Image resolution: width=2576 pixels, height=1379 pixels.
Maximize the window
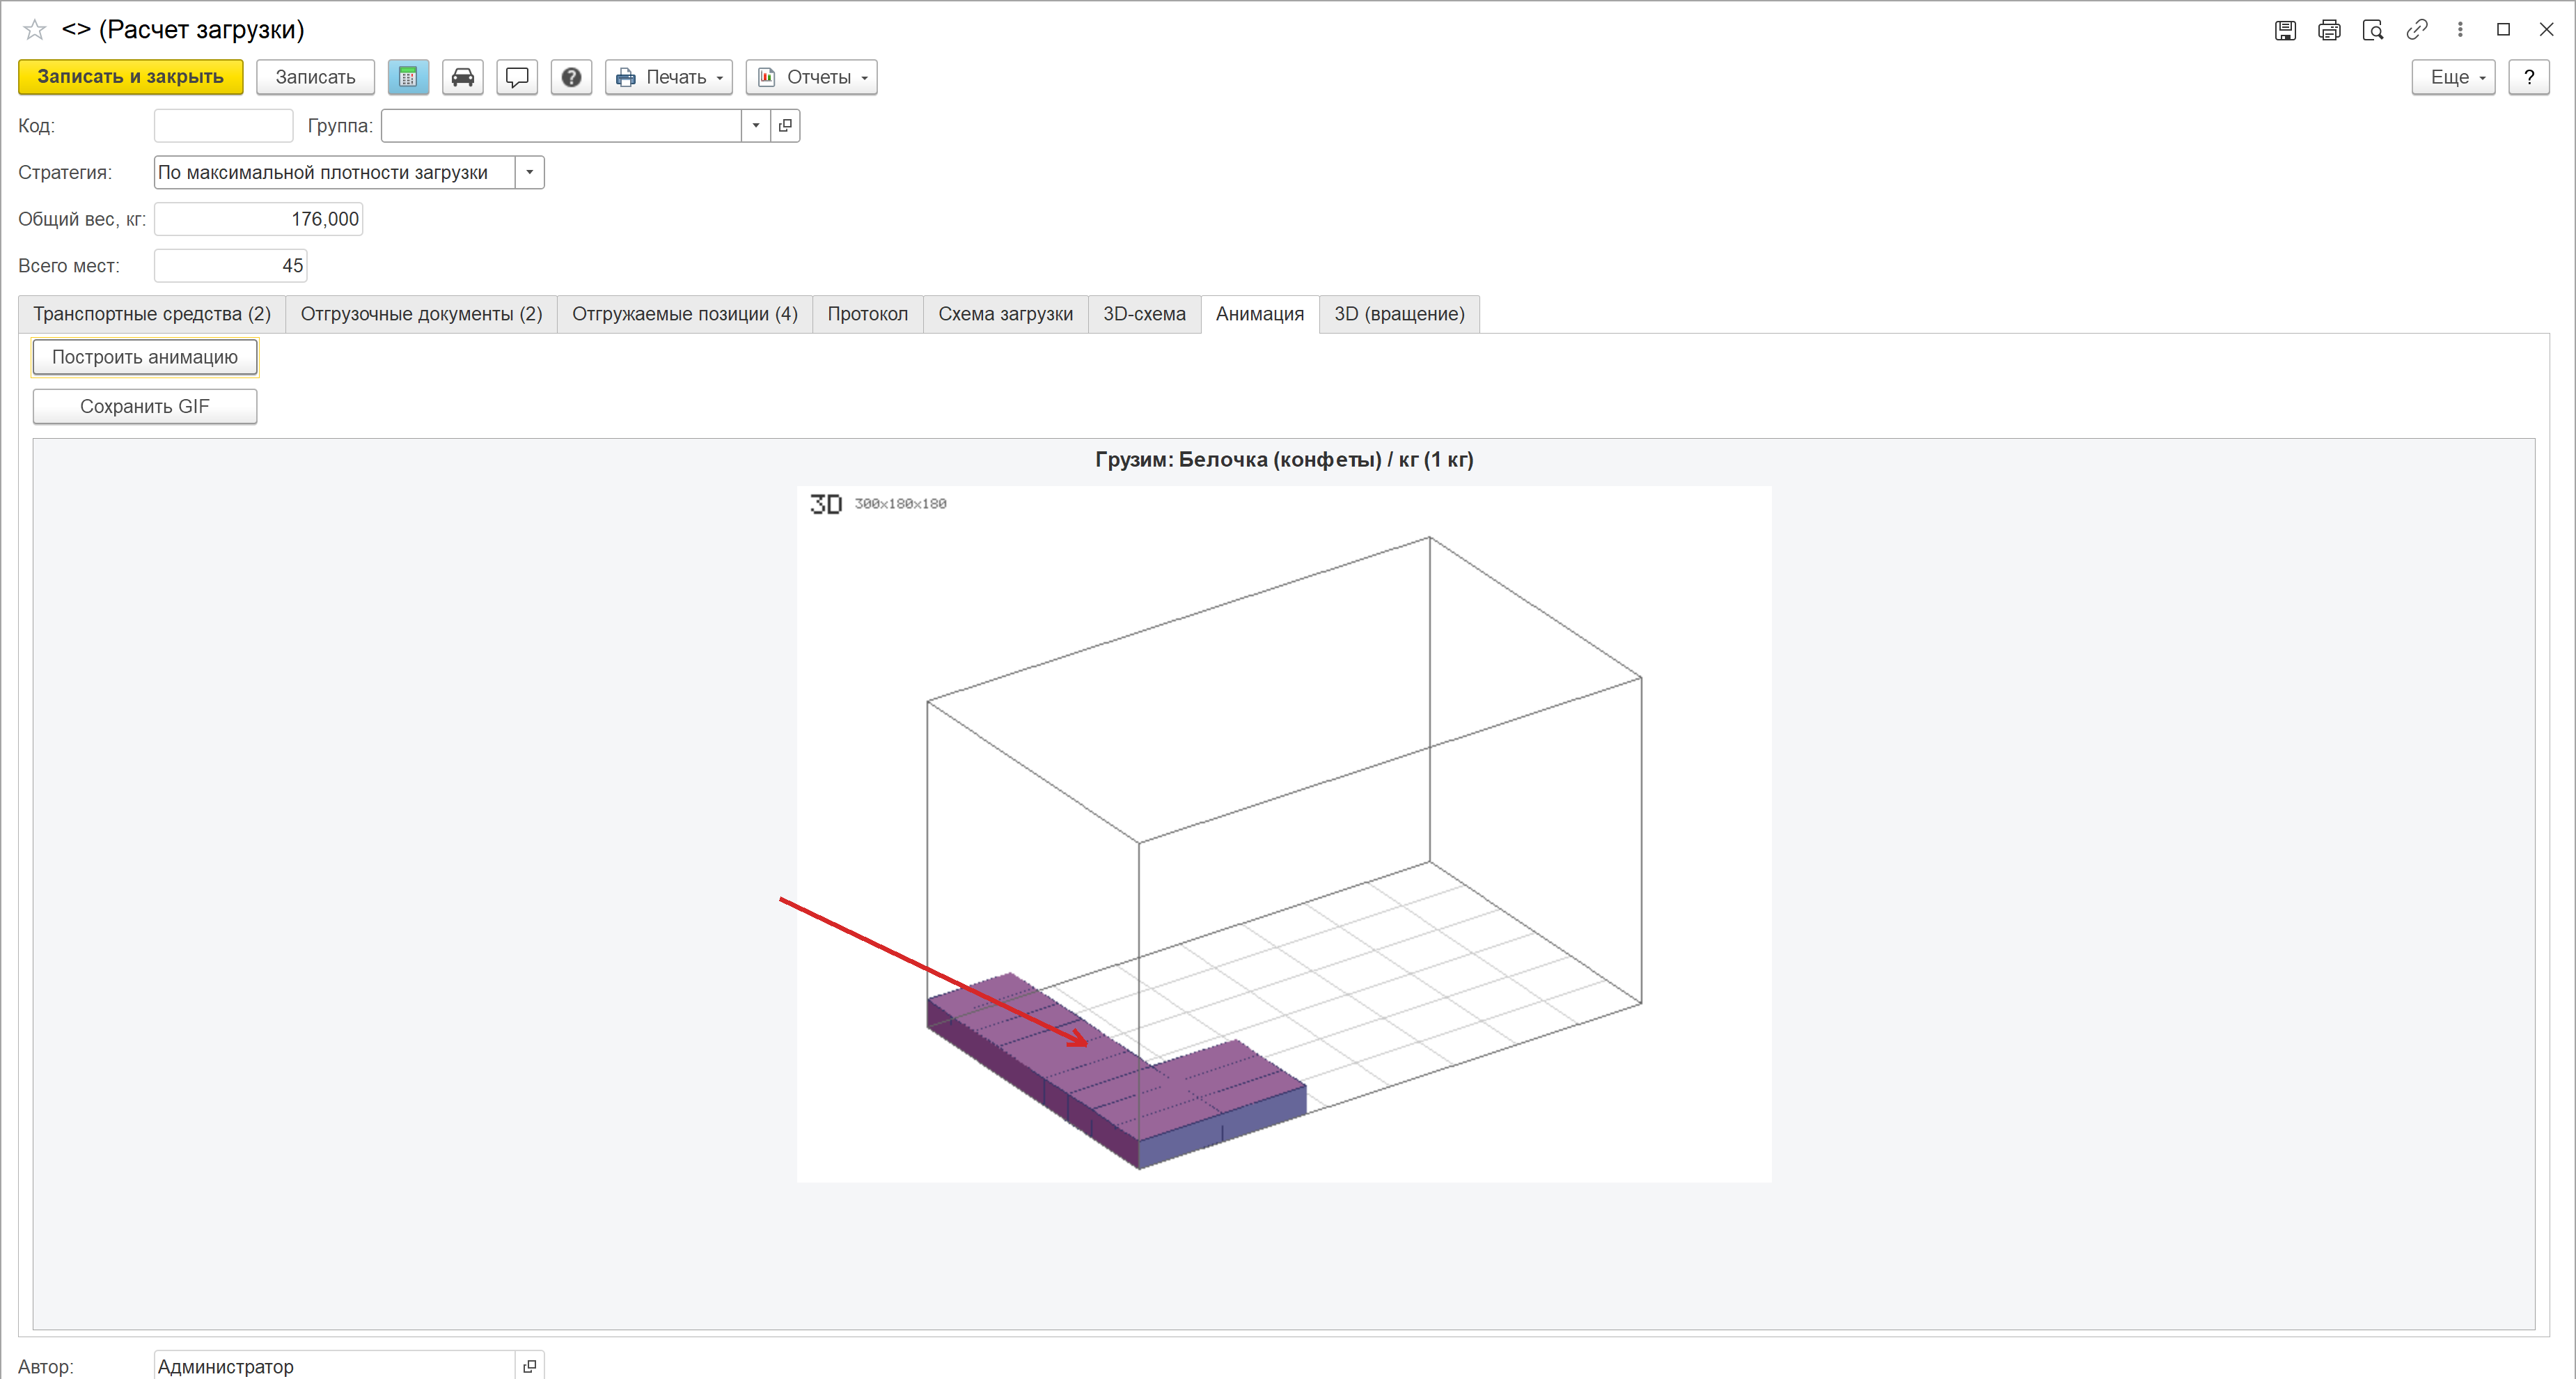tap(2503, 30)
